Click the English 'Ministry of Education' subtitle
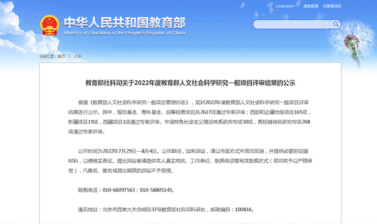Screen dimensions: 377x224 coord(124,33)
